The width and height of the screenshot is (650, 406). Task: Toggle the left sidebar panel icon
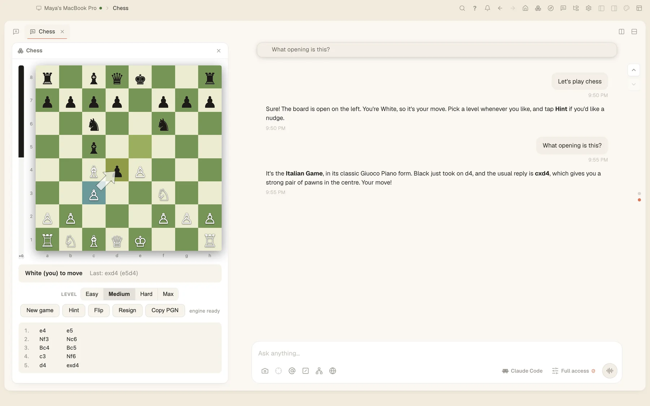[601, 8]
